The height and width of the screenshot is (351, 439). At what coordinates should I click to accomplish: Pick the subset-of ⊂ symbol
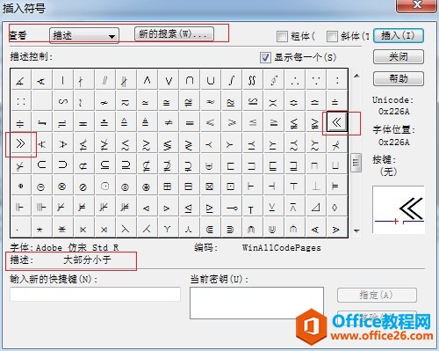[x=41, y=165]
